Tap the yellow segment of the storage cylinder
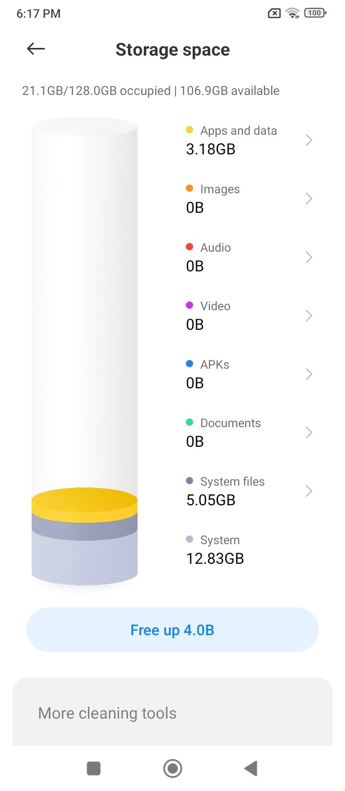Image resolution: width=345 pixels, height=791 pixels. [84, 505]
